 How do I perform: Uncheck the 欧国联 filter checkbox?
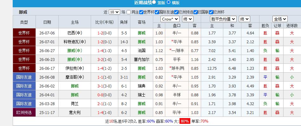[x=196, y=12]
